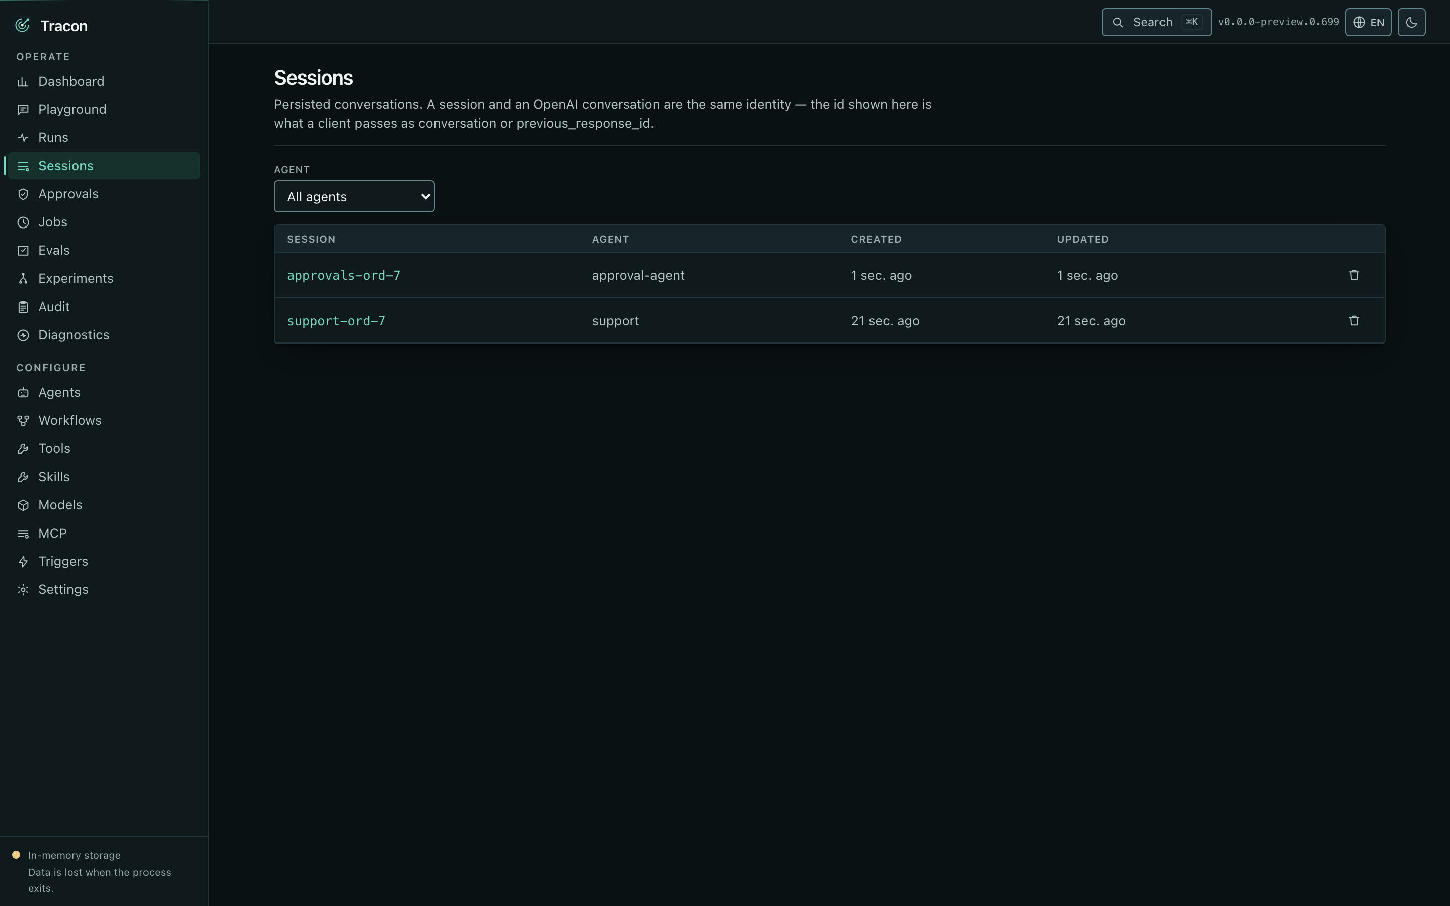Click the magnifier icon in Search
Image resolution: width=1450 pixels, height=906 pixels.
1118,22
